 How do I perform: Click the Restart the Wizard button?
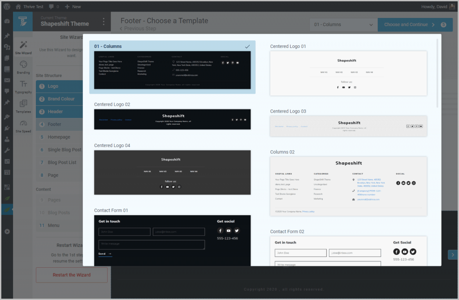pos(71,275)
